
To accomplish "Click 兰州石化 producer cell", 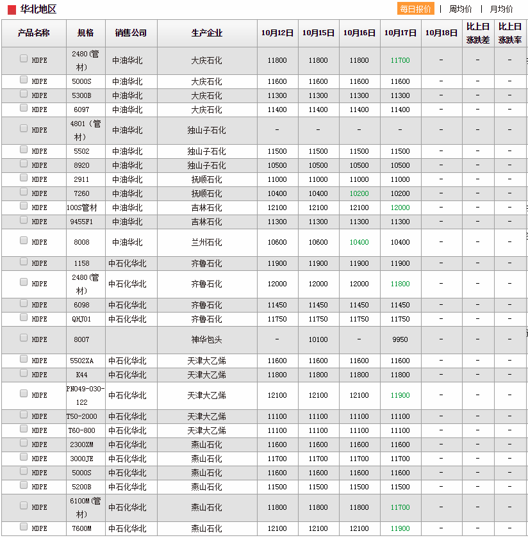I will point(207,242).
